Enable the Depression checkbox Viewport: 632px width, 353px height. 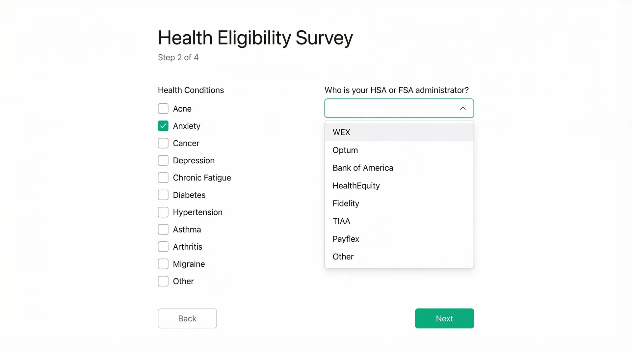tap(163, 160)
